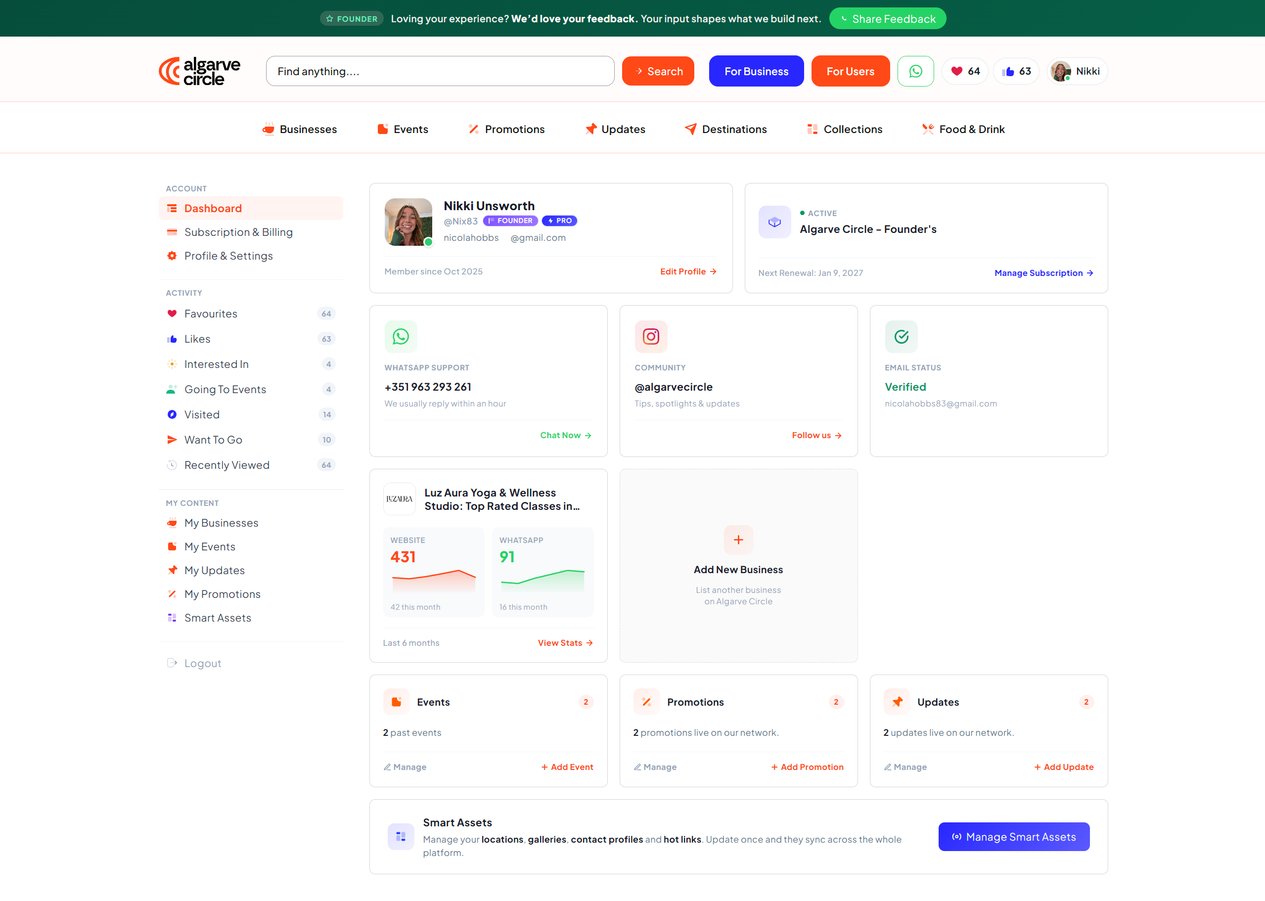Click the Smart Assets panel icon
The image size is (1265, 901).
point(401,837)
